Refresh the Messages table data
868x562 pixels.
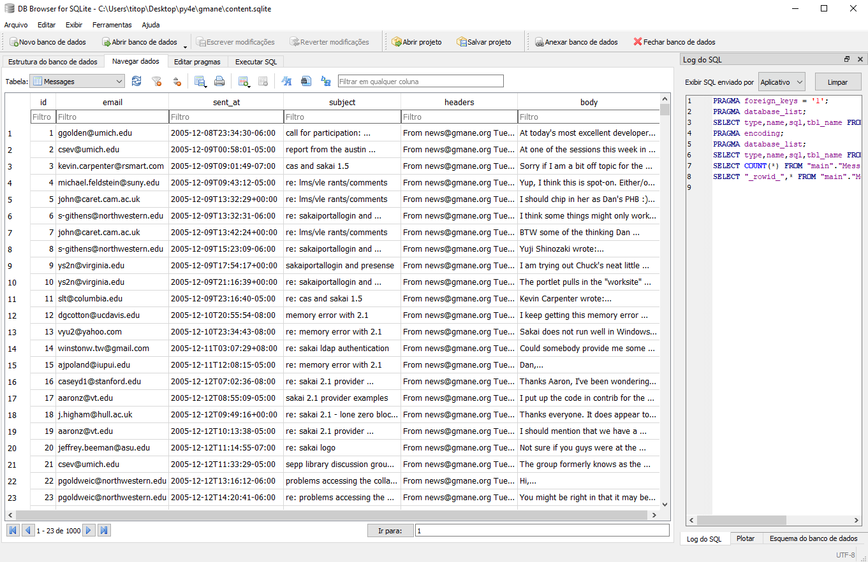tap(136, 81)
